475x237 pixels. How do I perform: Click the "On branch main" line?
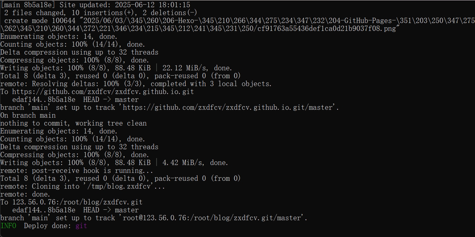[28, 115]
